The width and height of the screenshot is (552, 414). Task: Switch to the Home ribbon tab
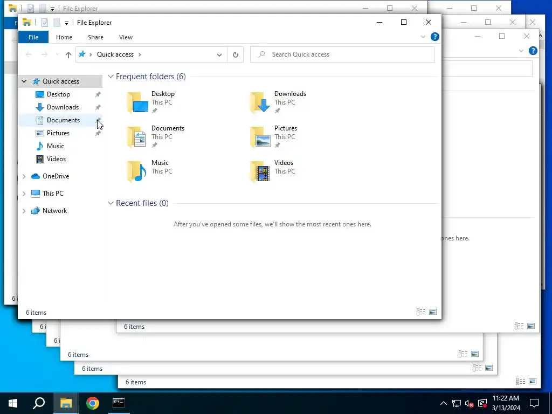pyautogui.click(x=64, y=37)
